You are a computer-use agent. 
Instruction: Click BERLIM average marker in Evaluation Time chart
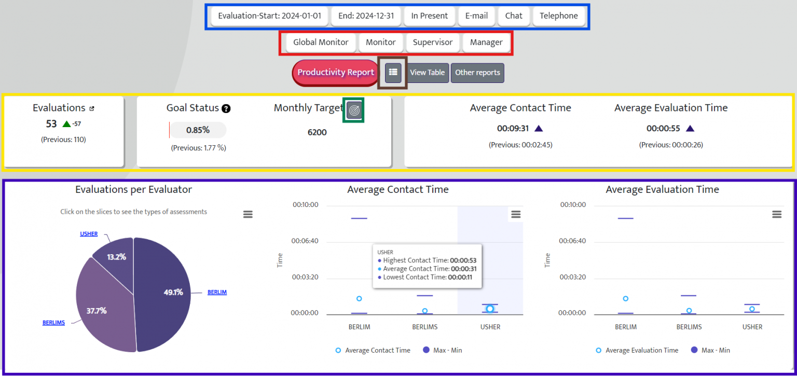click(x=626, y=299)
